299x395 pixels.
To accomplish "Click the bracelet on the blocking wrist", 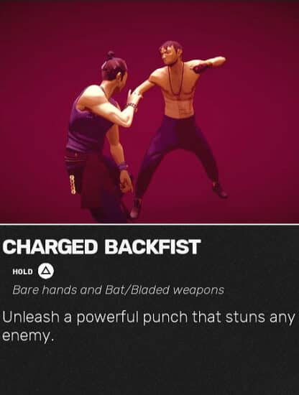I will pos(132,106).
